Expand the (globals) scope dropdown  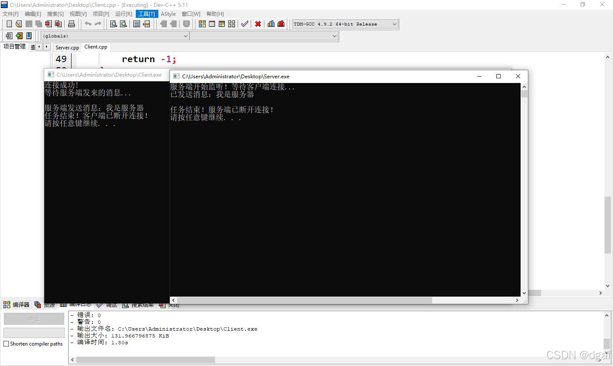(x=115, y=36)
